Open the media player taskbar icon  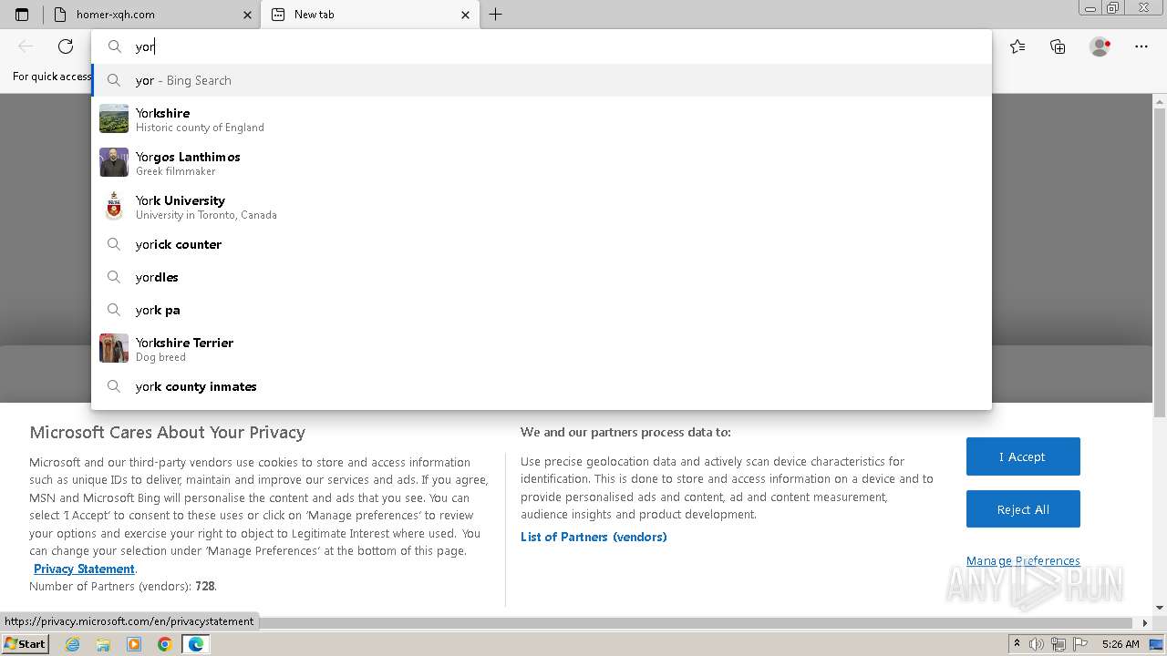tap(134, 644)
